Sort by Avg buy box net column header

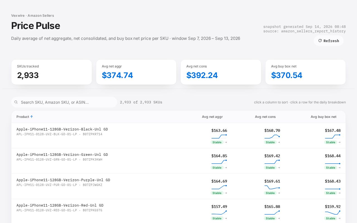(x=324, y=117)
